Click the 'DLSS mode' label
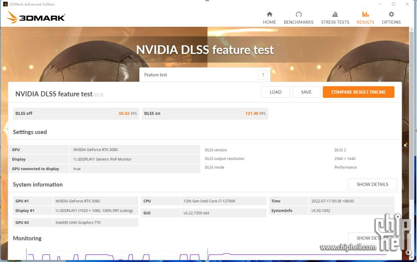This screenshot has height=262, width=417. pos(214,167)
